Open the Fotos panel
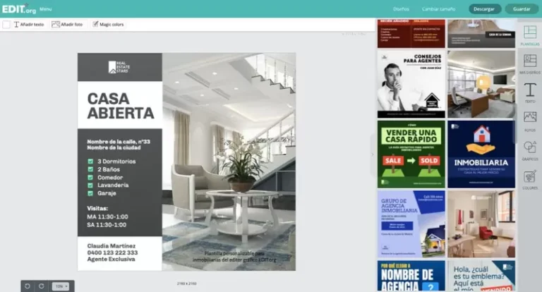Image resolution: width=542 pixels, height=292 pixels. click(x=529, y=120)
